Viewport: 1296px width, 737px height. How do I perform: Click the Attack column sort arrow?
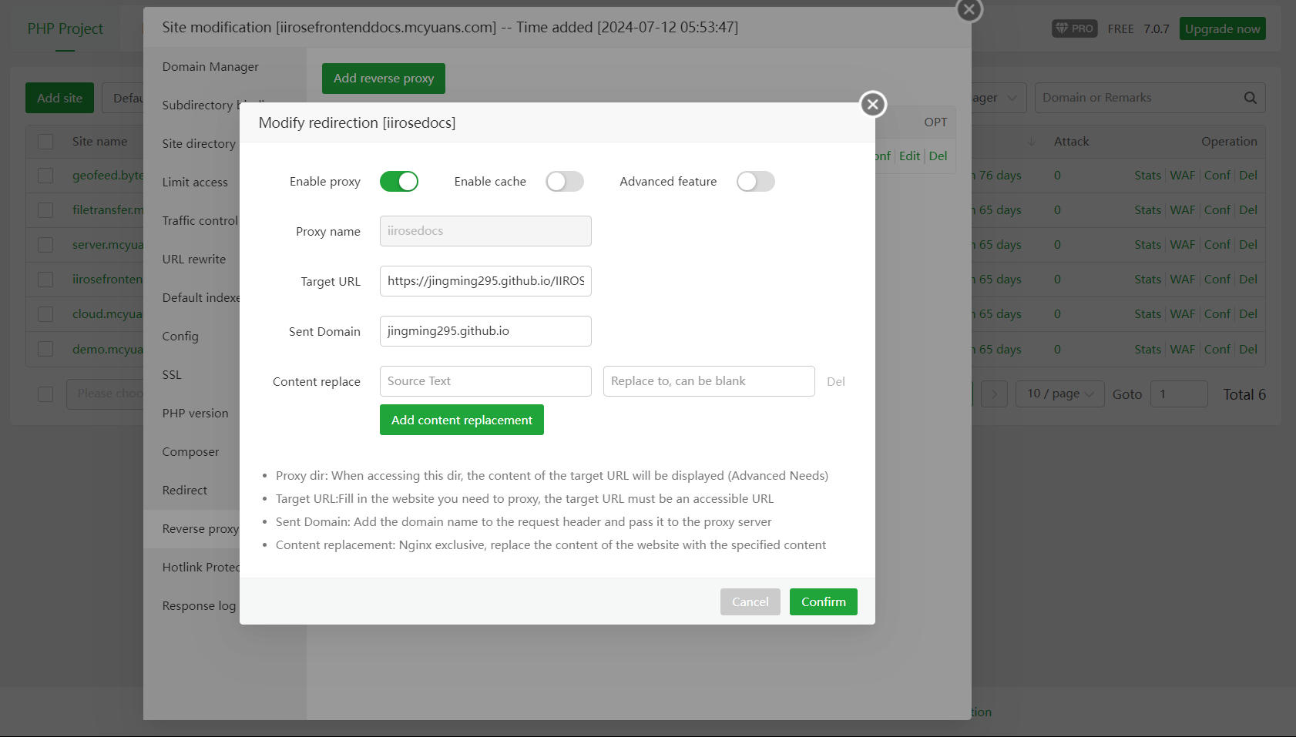1032,142
